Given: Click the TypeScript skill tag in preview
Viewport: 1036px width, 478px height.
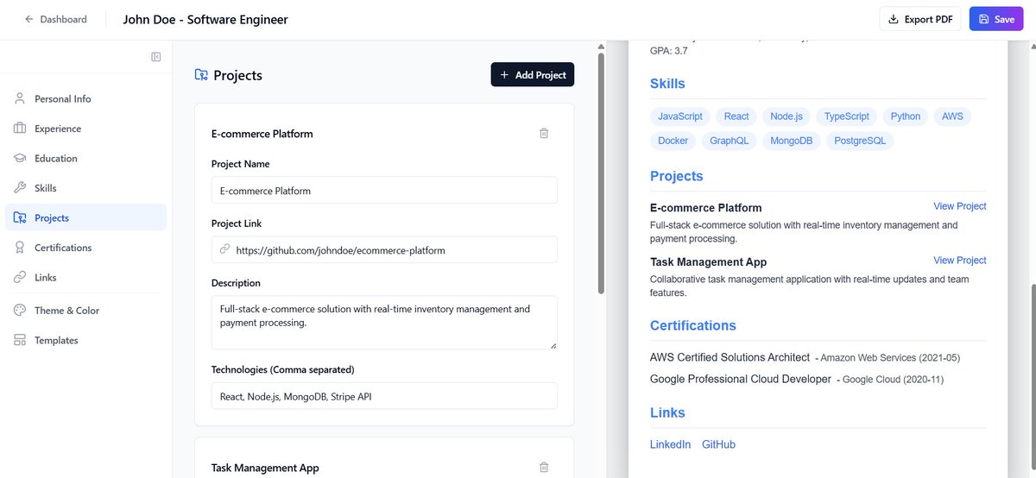Looking at the screenshot, I should 847,116.
